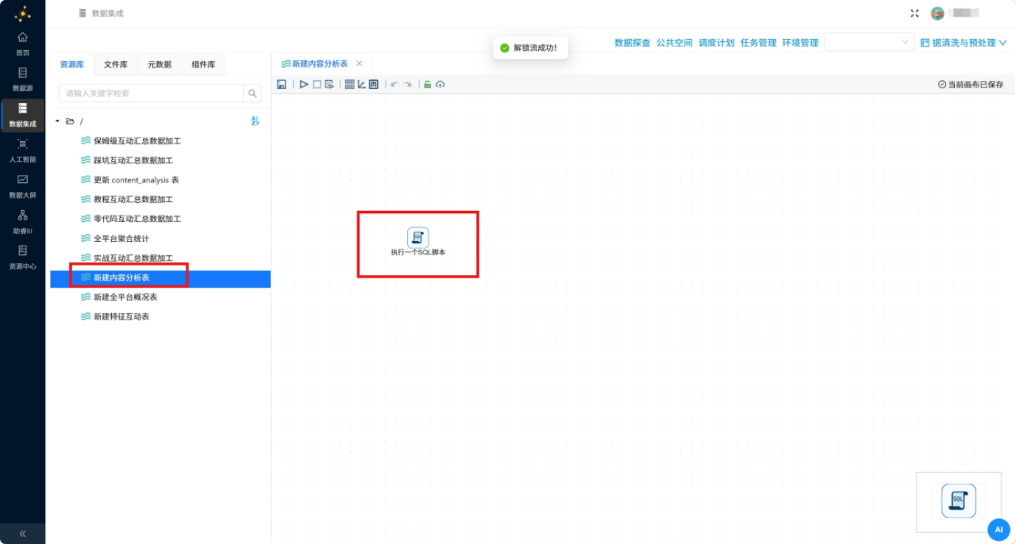The height and width of the screenshot is (544, 1016).
Task: Switch to the 文件库 tab
Action: (x=116, y=65)
